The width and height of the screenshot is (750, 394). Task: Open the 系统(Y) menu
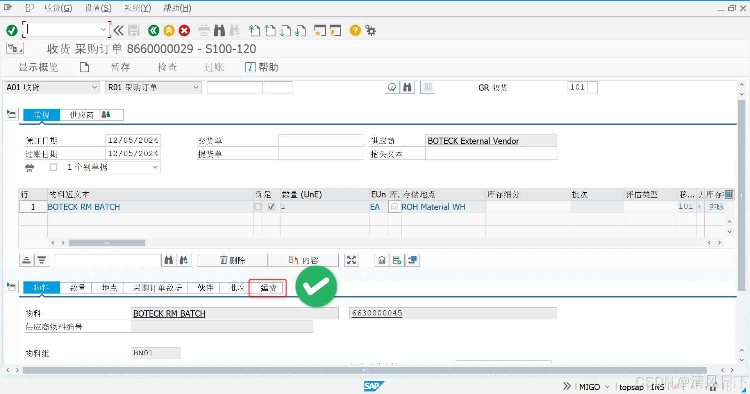tap(137, 8)
